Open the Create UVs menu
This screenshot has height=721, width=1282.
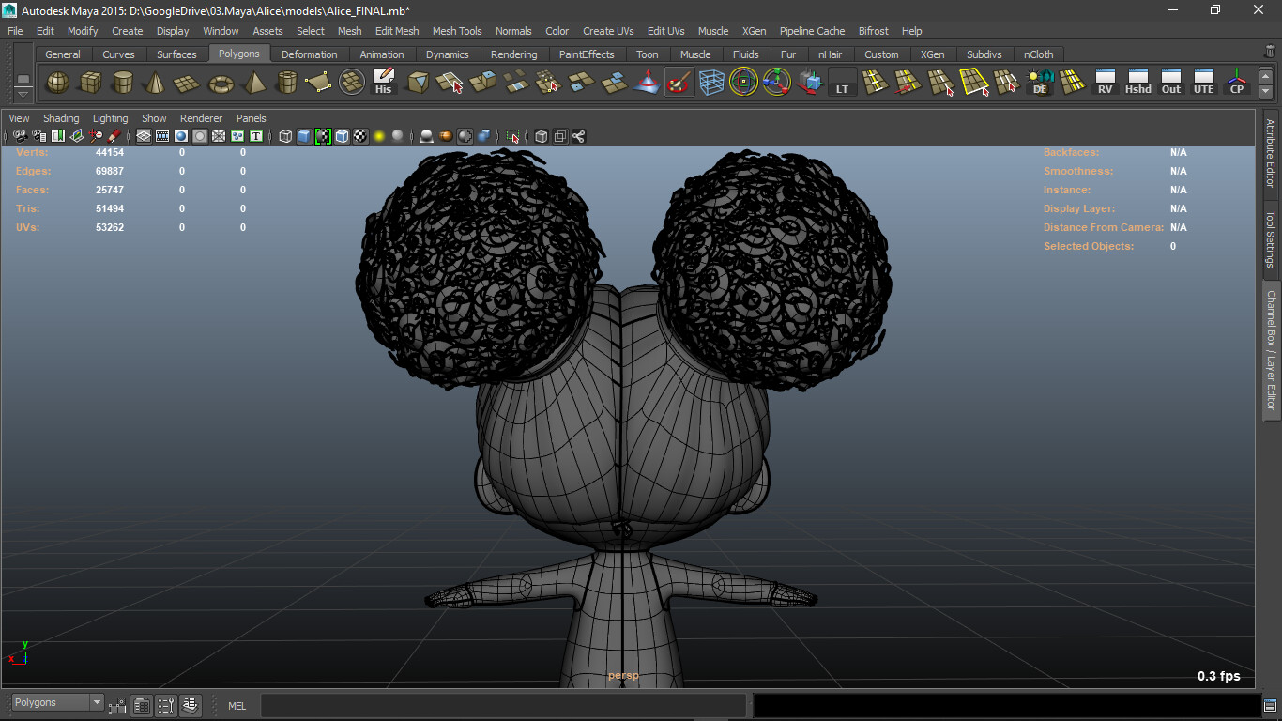[608, 31]
